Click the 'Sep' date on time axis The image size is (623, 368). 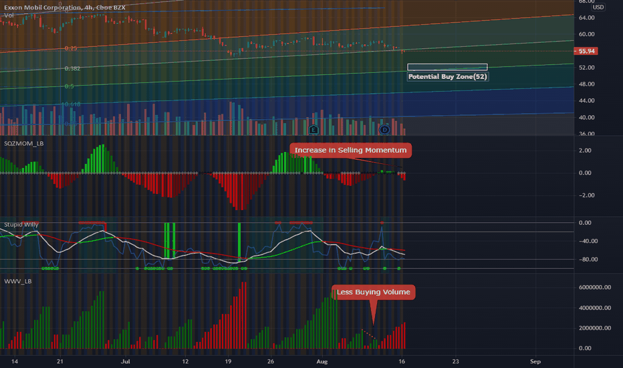[x=535, y=361]
